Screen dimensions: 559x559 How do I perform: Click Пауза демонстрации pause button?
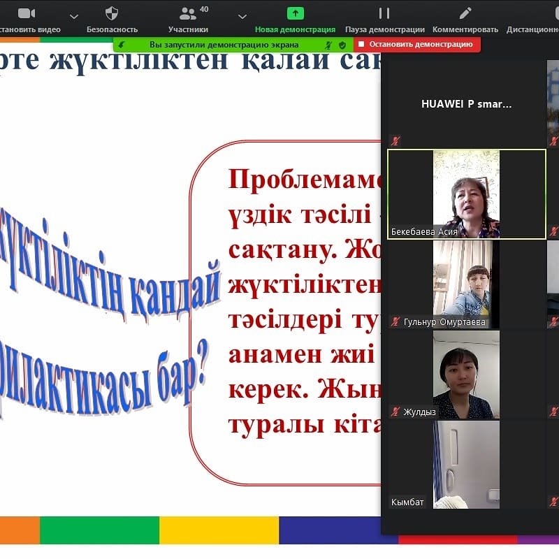click(385, 20)
